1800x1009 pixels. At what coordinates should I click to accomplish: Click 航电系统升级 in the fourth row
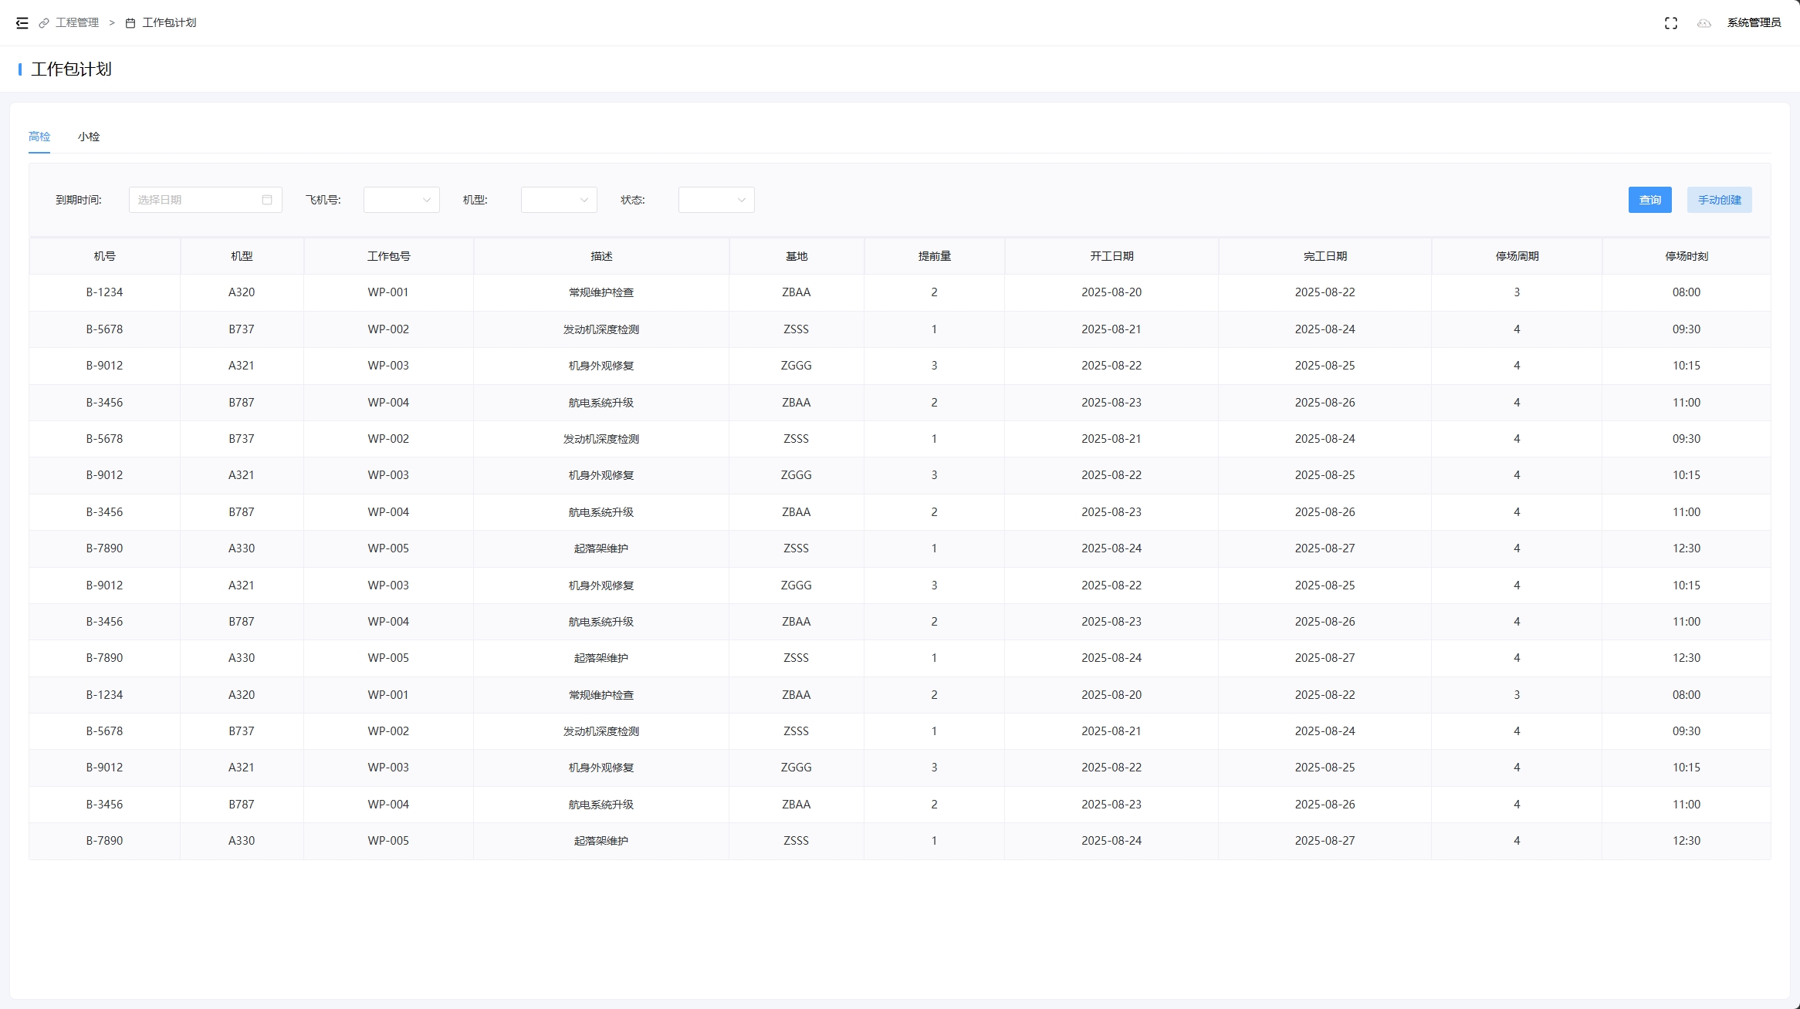(601, 403)
